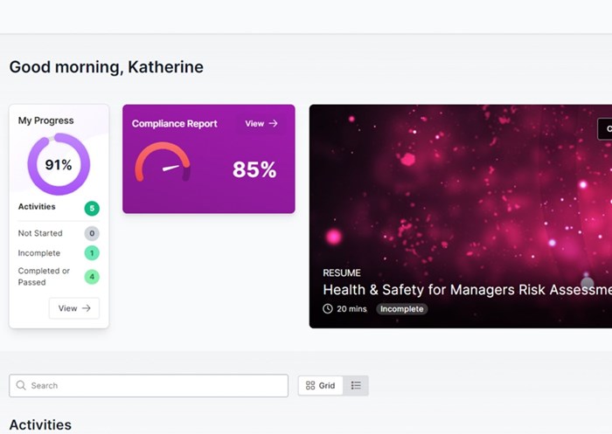The width and height of the screenshot is (612, 434).
Task: Click the Completed or Passed badge 4
Action: [92, 277]
